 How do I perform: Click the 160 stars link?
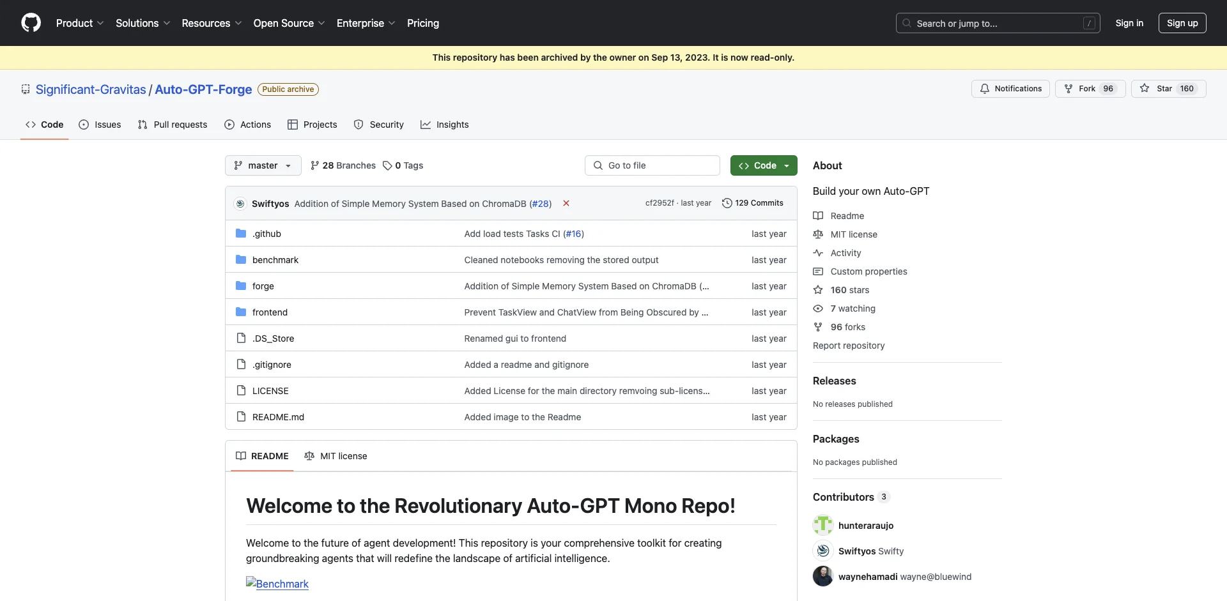841,290
